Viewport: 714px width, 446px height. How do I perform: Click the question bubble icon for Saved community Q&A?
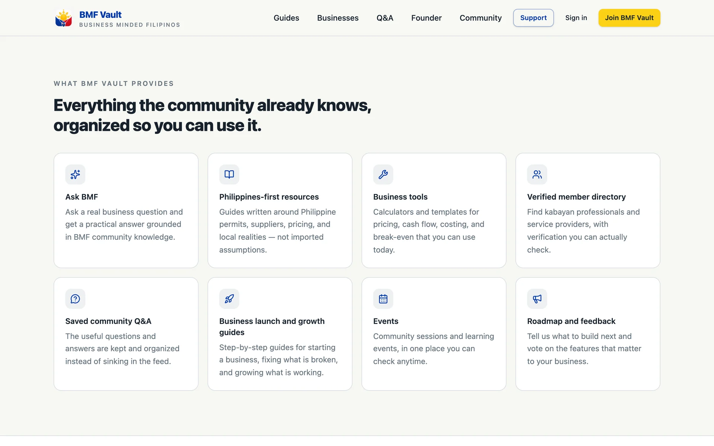pyautogui.click(x=75, y=299)
